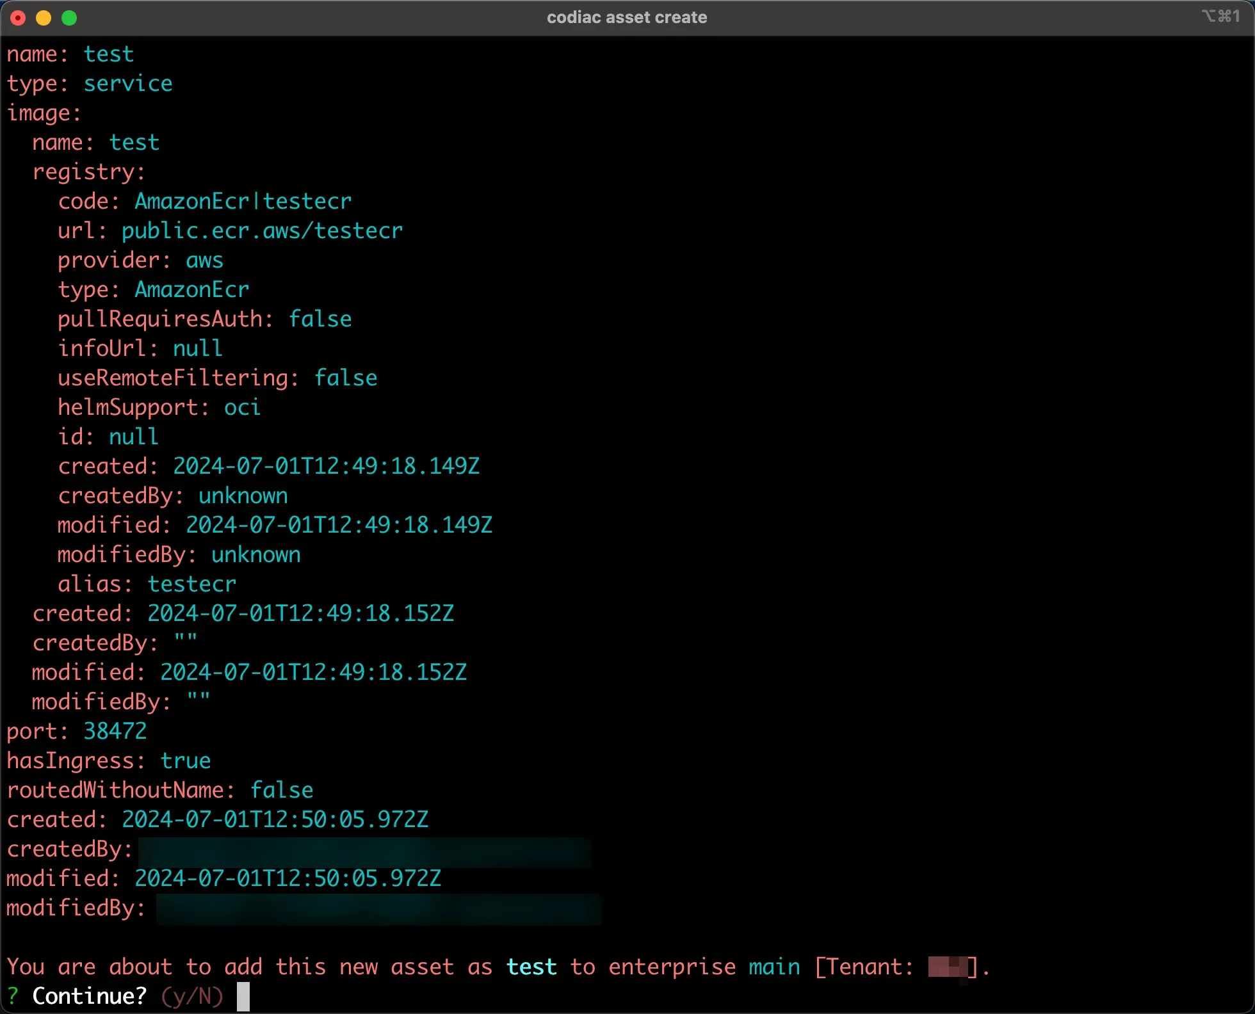Click the helmSupport oci value
1255x1014 pixels.
click(x=242, y=407)
